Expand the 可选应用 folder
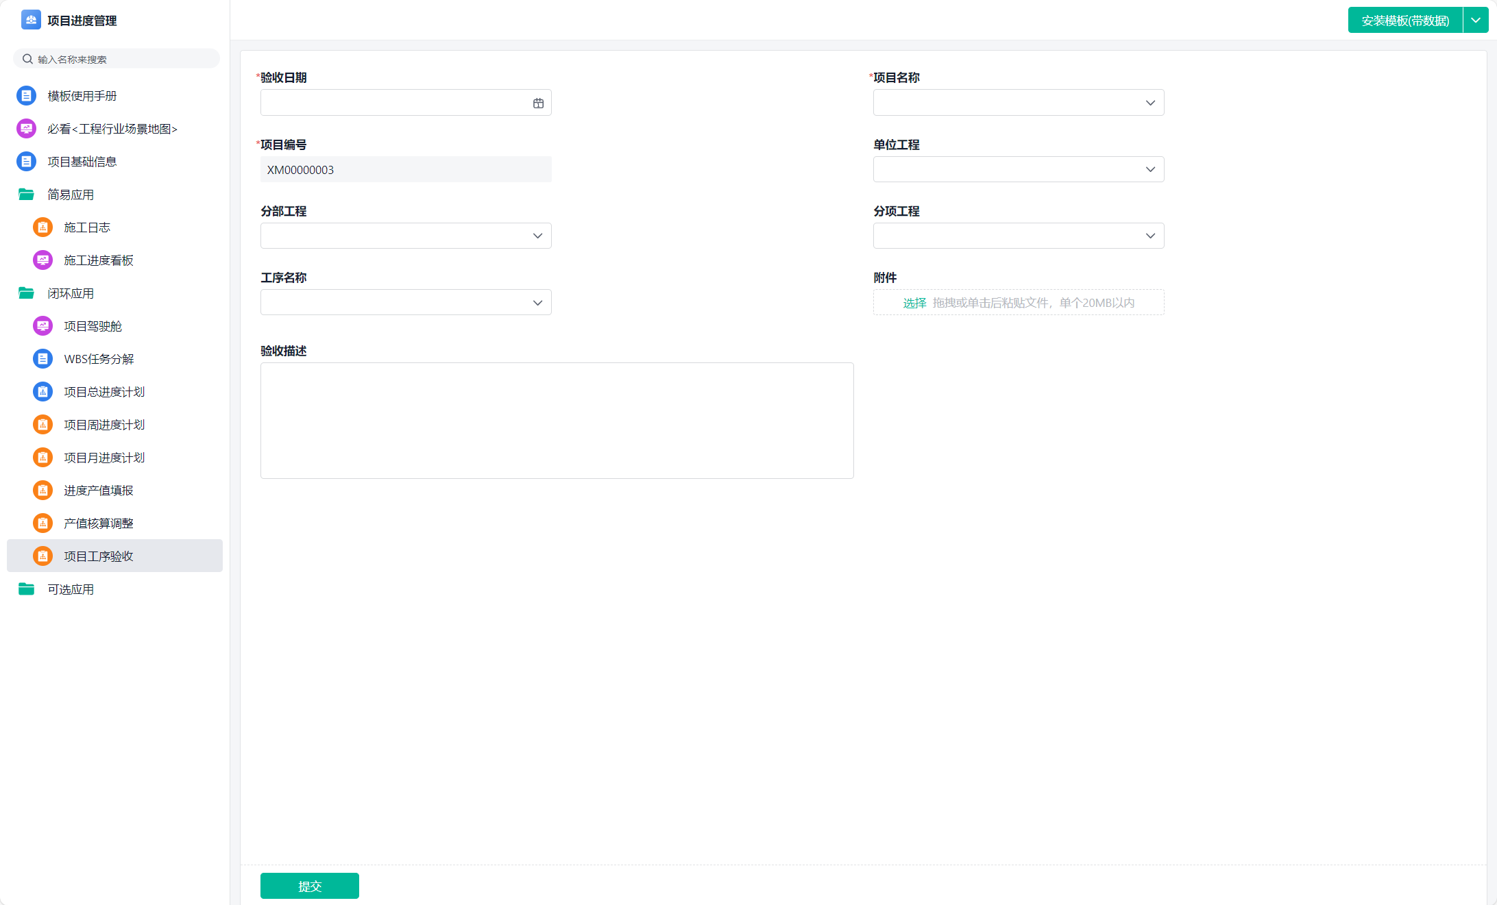The image size is (1497, 905). [x=26, y=589]
